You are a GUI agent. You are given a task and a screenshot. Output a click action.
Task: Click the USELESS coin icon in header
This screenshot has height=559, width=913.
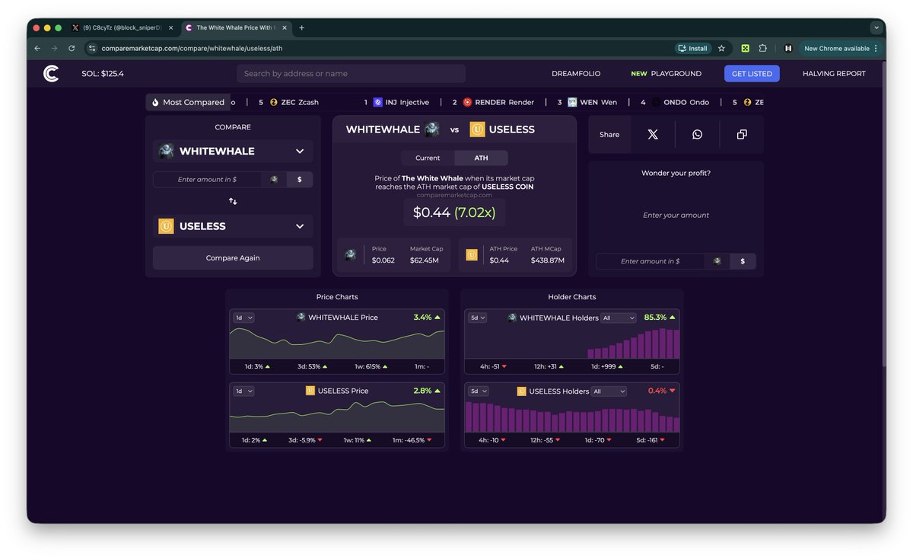[477, 129]
